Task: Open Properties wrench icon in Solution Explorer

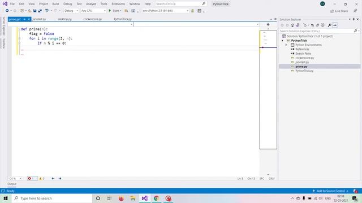Action: pyautogui.click(x=329, y=25)
